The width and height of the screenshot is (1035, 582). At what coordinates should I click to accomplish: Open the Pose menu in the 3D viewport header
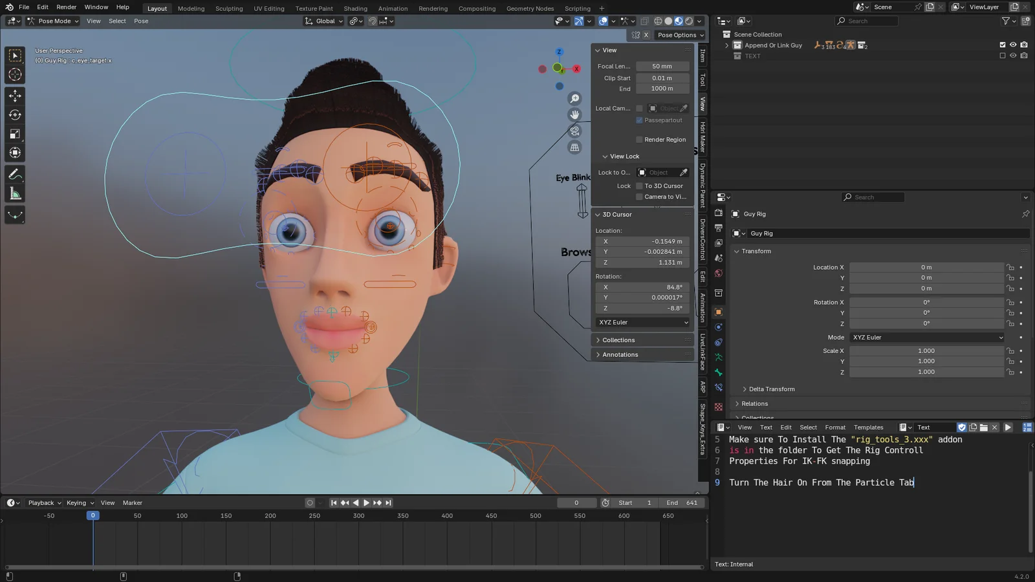pos(141,21)
